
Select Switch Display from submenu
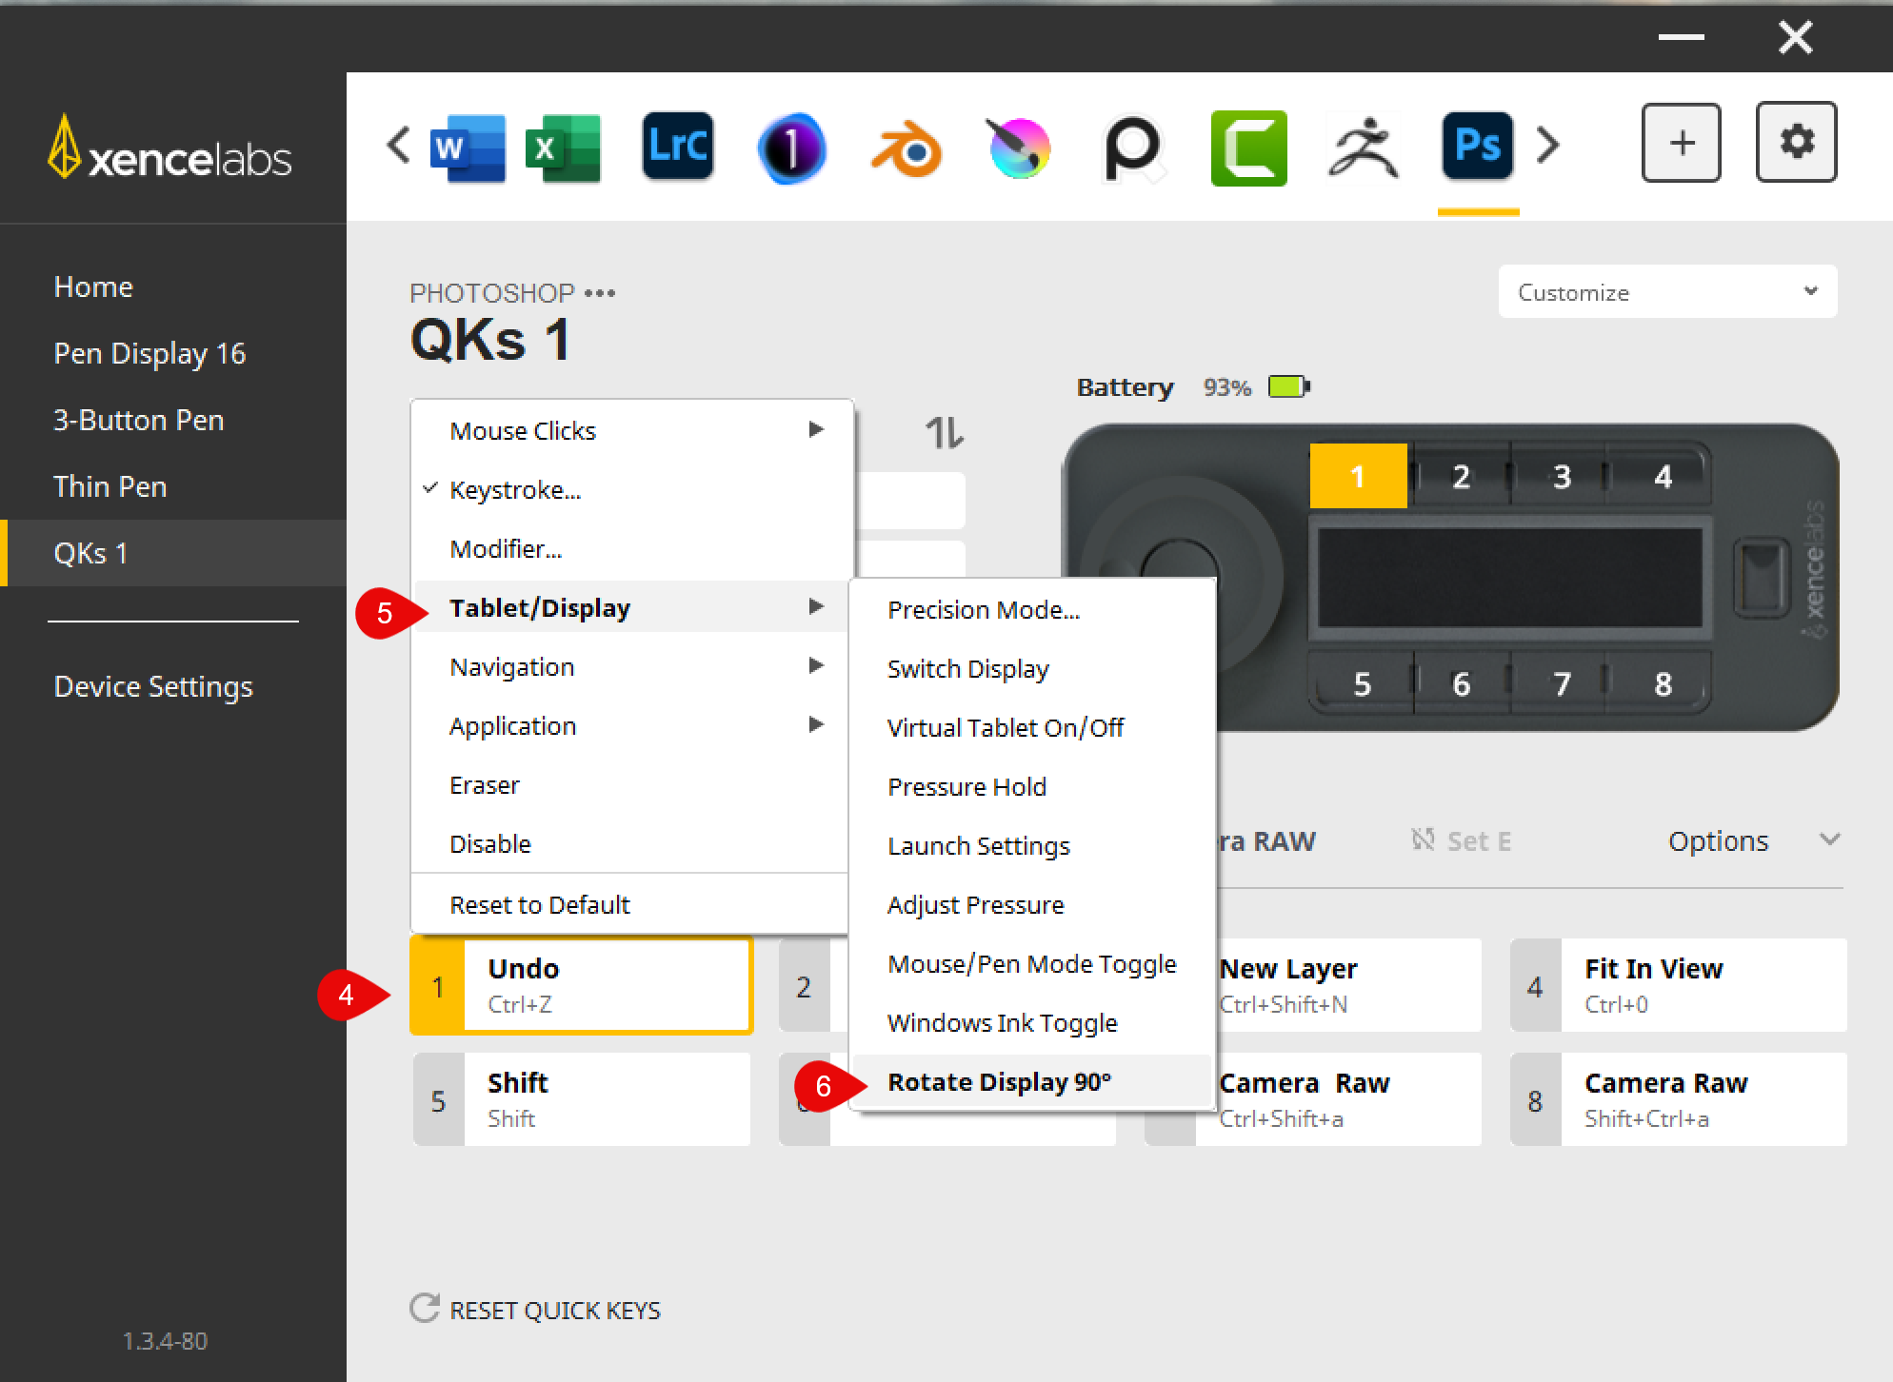pyautogui.click(x=967, y=669)
